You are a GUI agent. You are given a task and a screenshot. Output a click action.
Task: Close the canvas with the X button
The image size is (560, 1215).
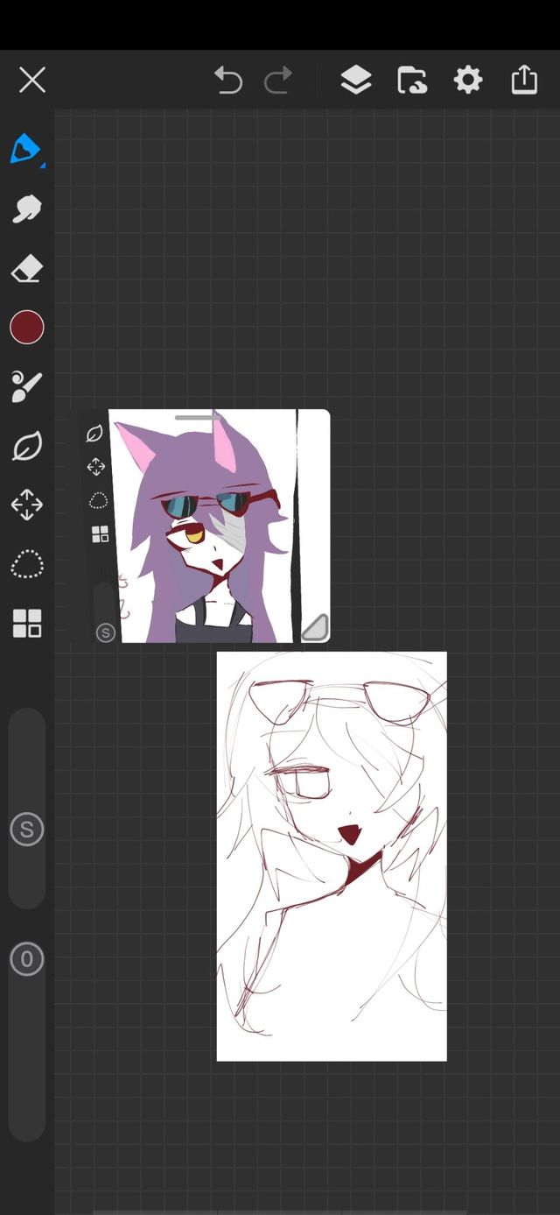[32, 81]
